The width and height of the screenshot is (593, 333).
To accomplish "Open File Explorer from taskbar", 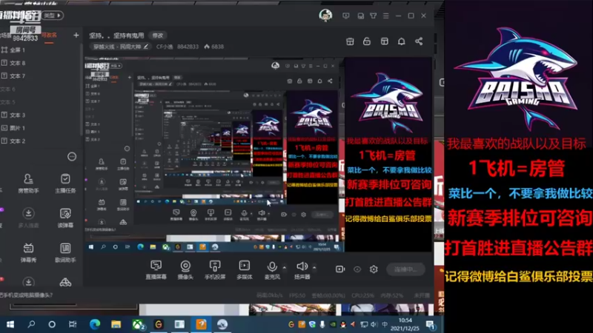I will tap(116, 324).
